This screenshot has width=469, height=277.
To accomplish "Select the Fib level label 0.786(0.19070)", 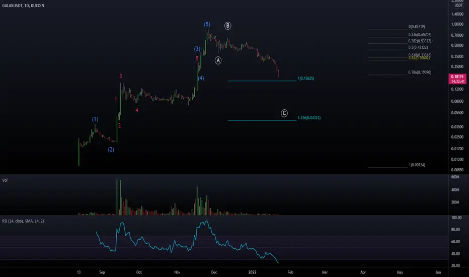I will (x=420, y=73).
